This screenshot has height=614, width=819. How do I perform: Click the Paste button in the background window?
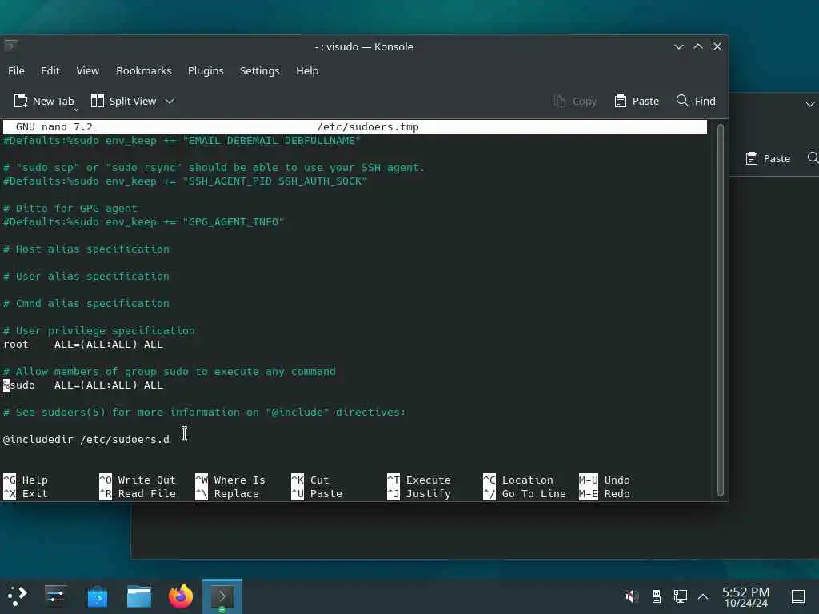coord(768,159)
